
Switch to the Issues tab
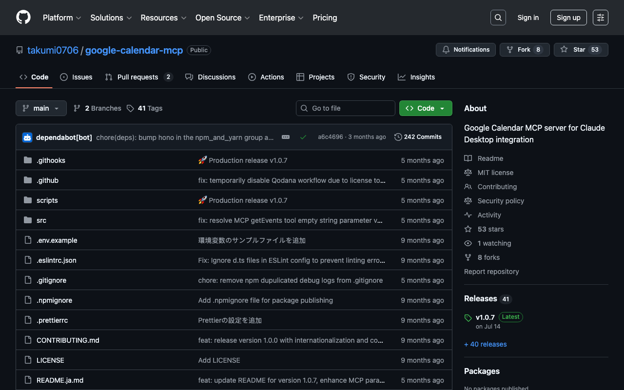77,77
